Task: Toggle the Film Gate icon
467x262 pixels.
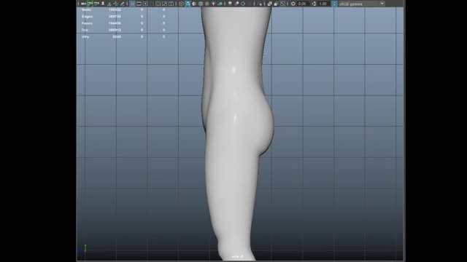Action: [139, 4]
